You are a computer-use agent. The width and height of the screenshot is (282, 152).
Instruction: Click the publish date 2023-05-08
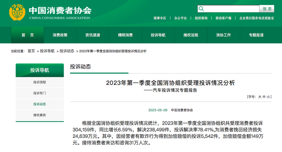[158, 110]
